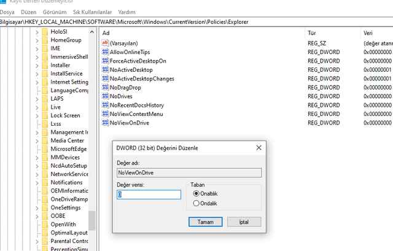Click the NoViewOnDrive DWORD icon

(105, 123)
